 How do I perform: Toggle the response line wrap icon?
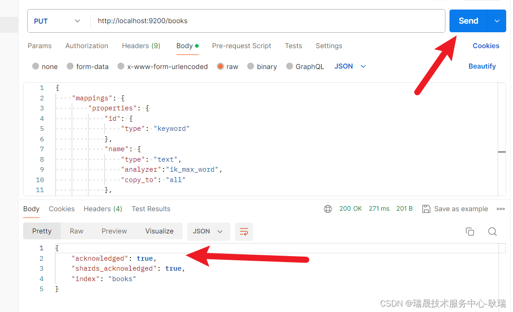(244, 232)
